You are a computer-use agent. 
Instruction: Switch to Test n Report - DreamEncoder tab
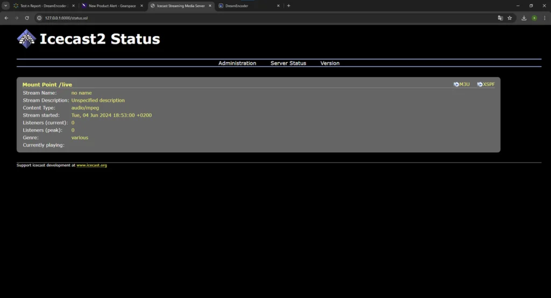coord(44,5)
